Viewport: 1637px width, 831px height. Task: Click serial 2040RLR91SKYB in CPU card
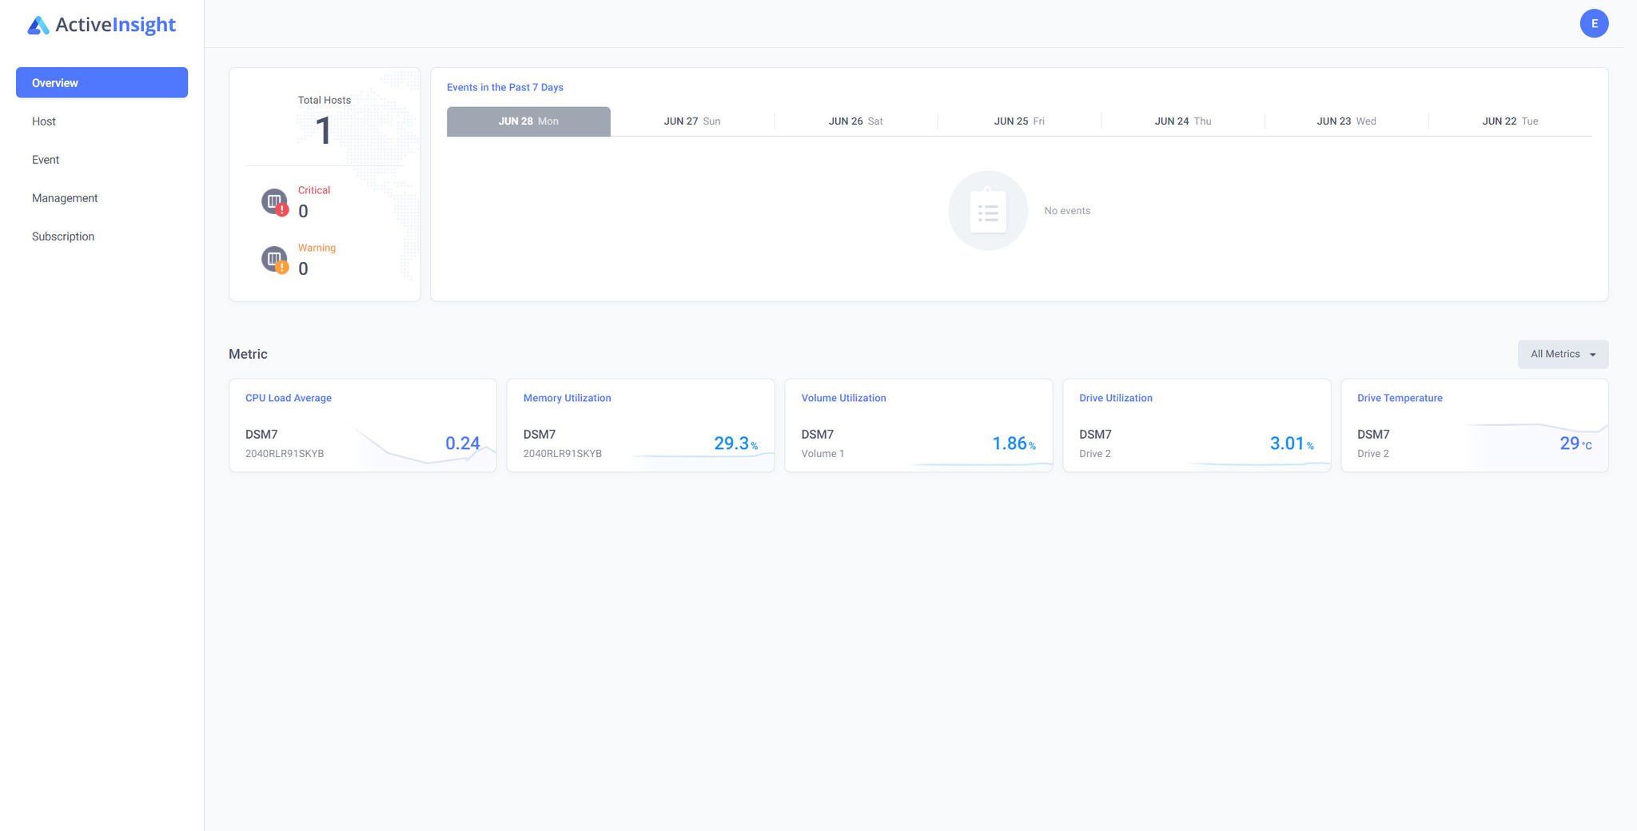coord(285,454)
